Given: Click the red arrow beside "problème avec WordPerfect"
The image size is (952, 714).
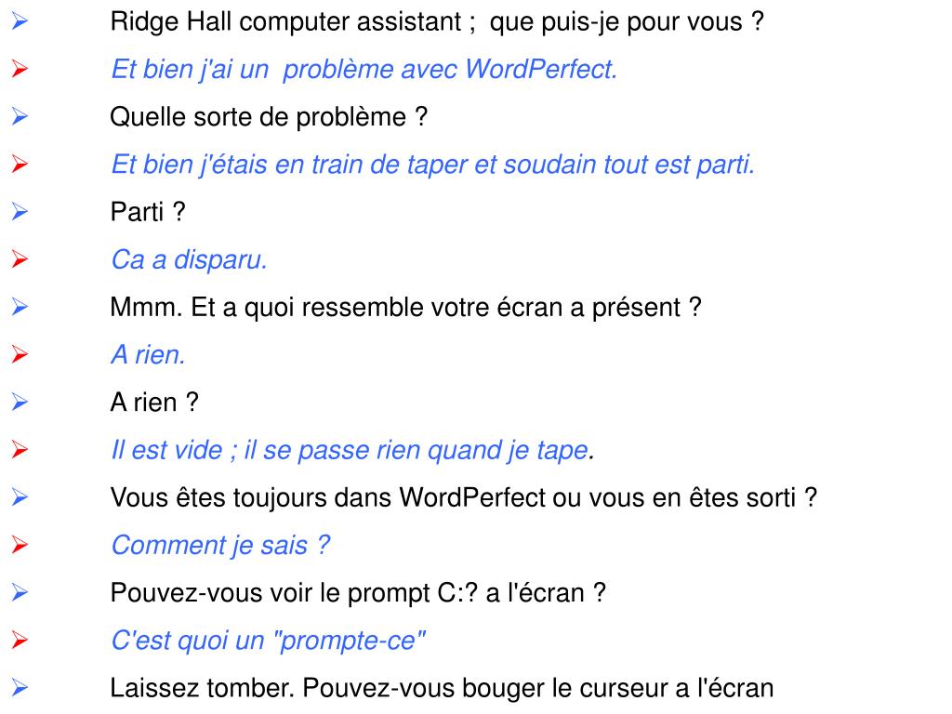Looking at the screenshot, I should click(x=20, y=69).
